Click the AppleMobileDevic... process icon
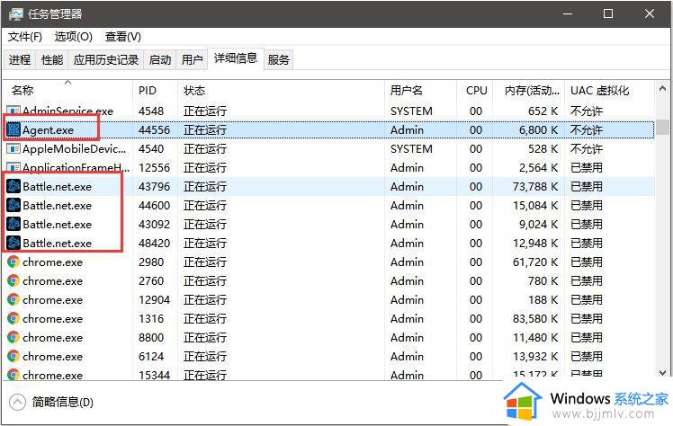673x426 pixels. click(13, 148)
